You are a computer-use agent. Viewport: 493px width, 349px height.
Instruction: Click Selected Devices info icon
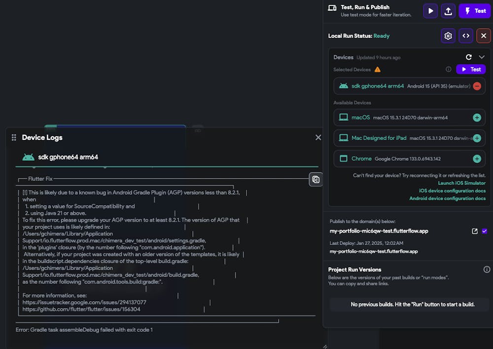coord(449,70)
